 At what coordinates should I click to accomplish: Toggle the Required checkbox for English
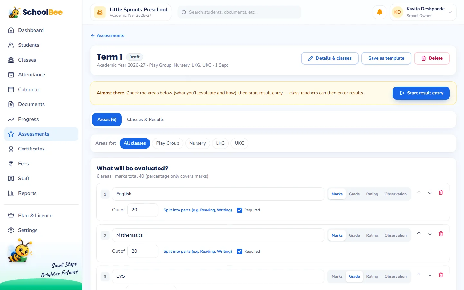(x=240, y=210)
